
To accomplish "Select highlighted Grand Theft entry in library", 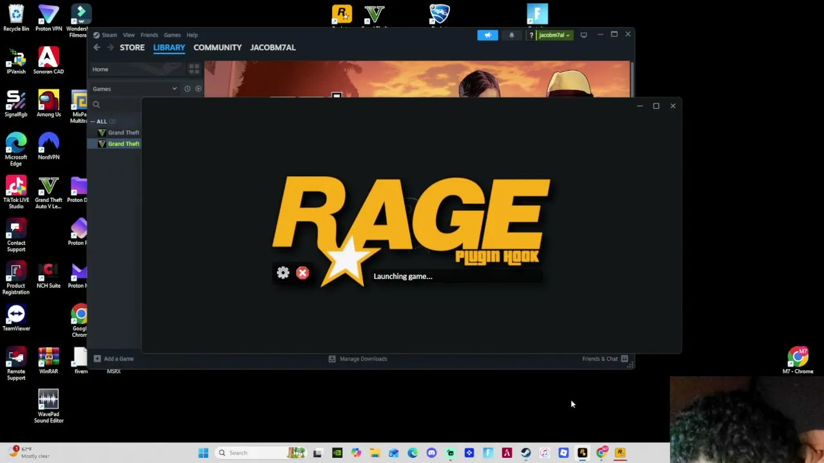I will click(x=118, y=144).
